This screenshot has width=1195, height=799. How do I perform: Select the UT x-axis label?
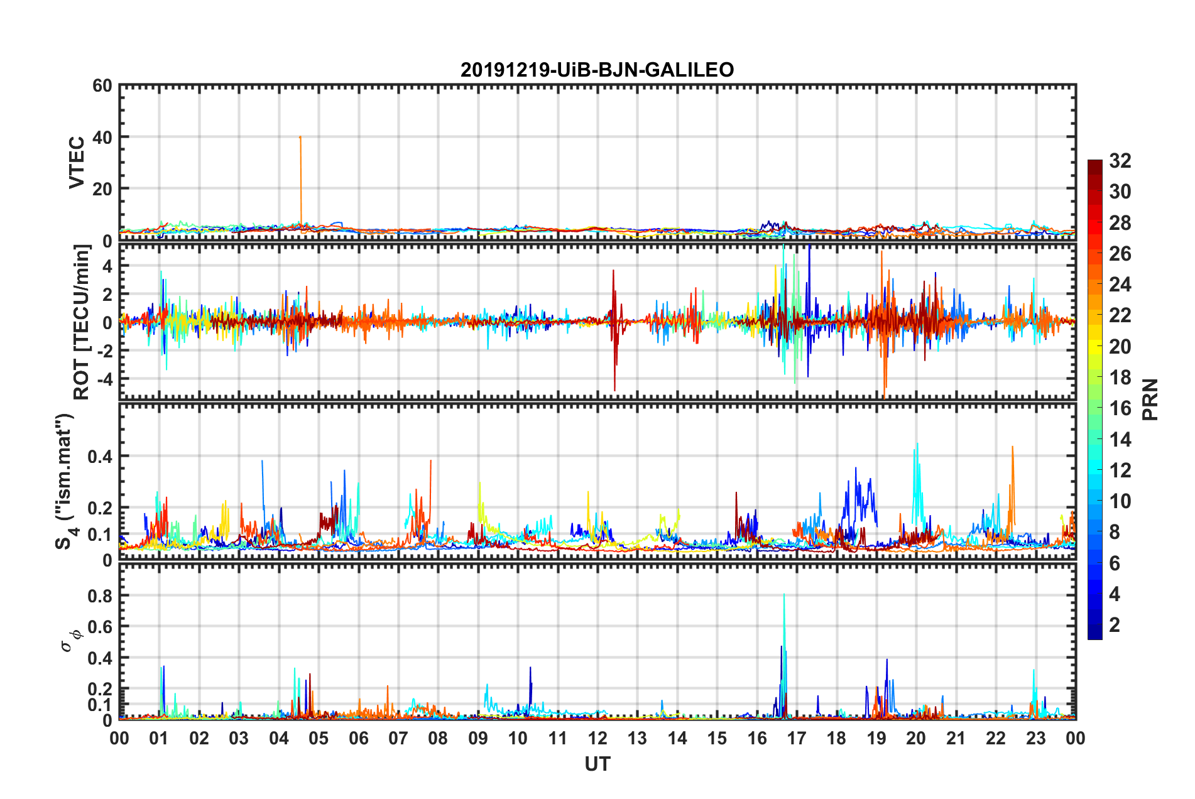coord(597,764)
